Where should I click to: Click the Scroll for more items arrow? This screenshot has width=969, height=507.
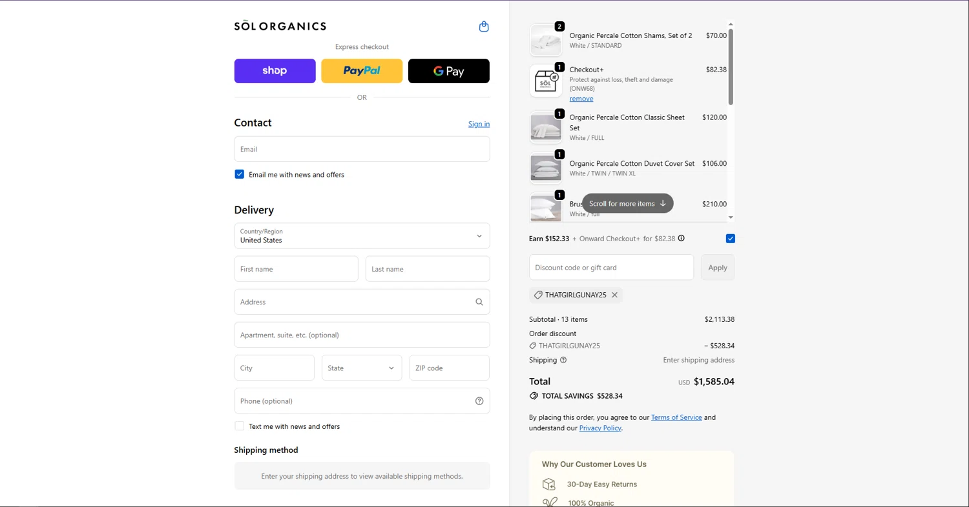pyautogui.click(x=663, y=204)
